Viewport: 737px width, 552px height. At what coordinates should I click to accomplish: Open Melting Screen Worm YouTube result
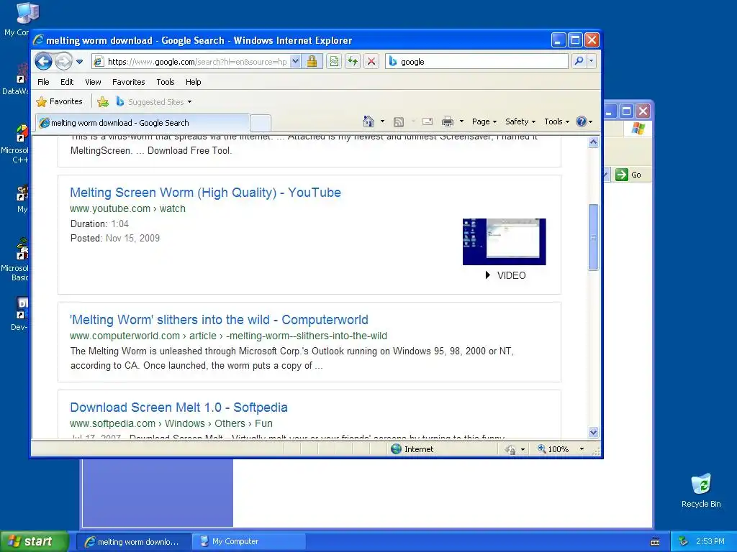[x=205, y=193]
